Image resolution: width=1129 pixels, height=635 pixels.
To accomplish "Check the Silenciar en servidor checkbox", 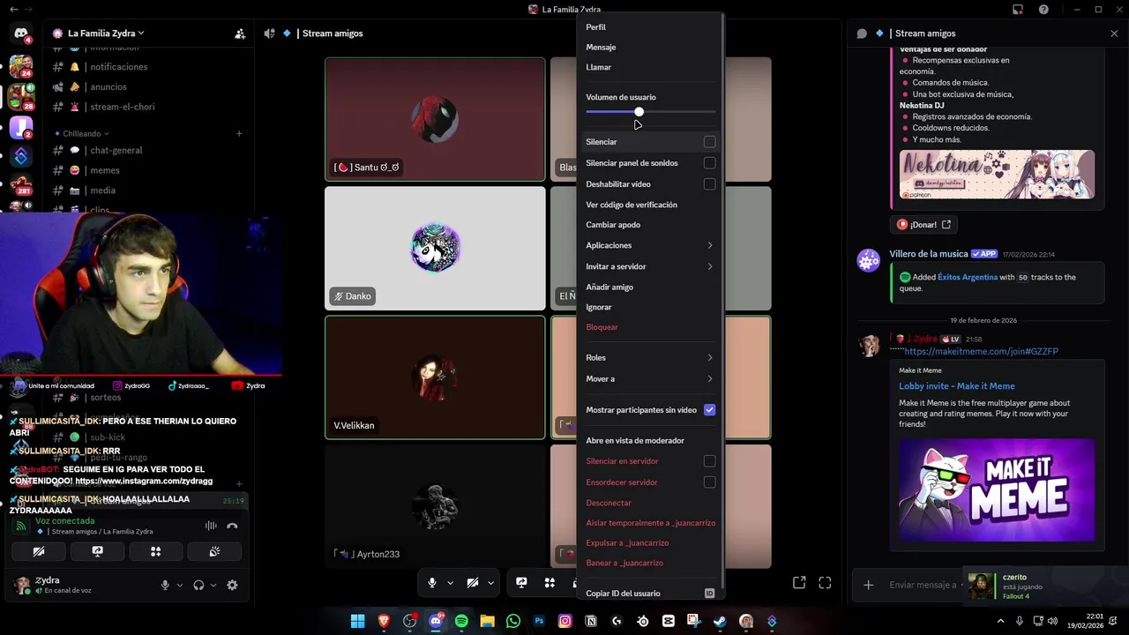I will [709, 461].
